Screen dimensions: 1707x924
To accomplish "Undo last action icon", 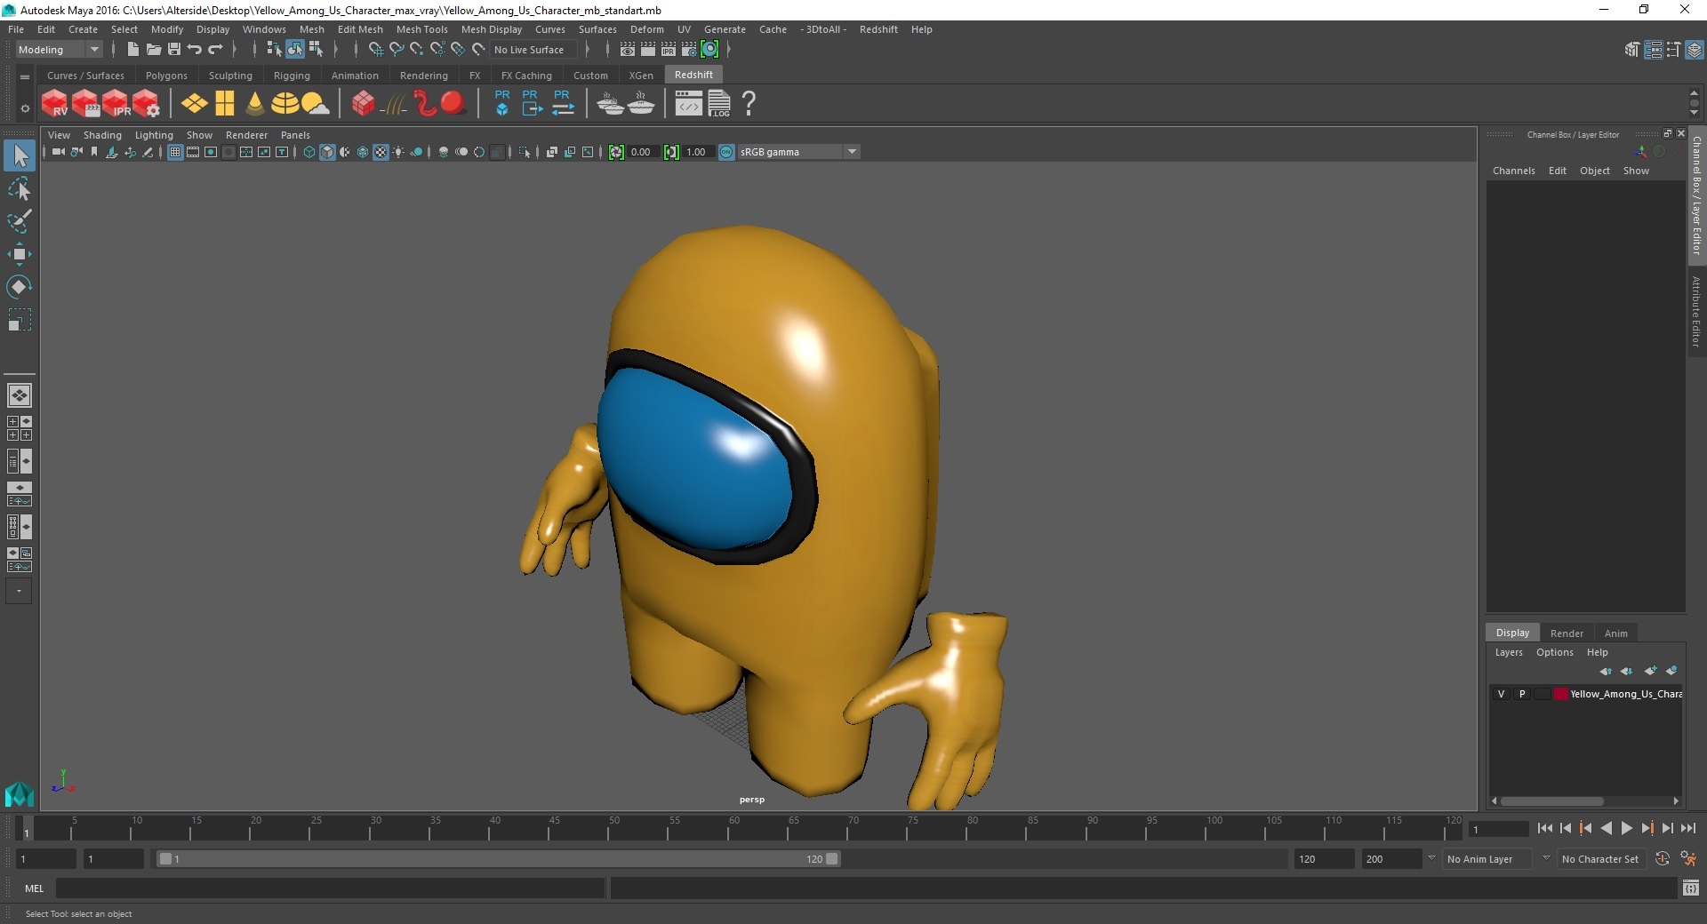I will pyautogui.click(x=195, y=50).
